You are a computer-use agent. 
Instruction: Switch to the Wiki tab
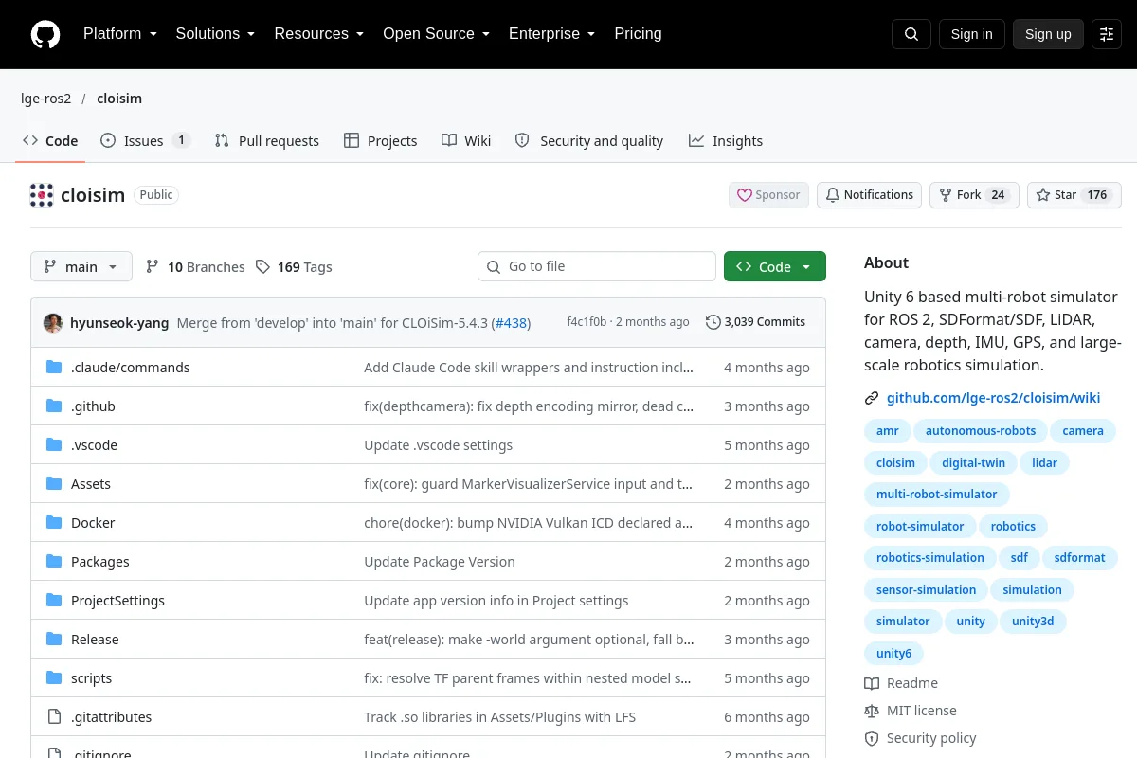coord(466,141)
